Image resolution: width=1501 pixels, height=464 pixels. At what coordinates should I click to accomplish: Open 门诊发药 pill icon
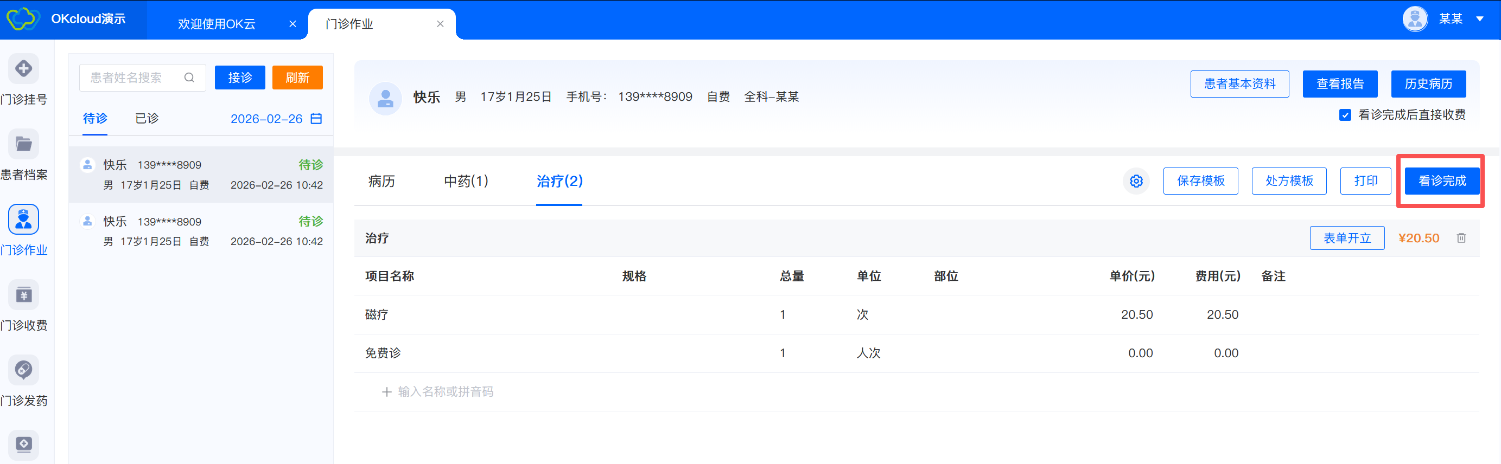pyautogui.click(x=23, y=370)
